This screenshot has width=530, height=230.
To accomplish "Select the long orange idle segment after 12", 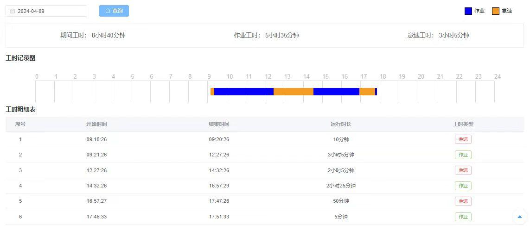I will click(293, 92).
